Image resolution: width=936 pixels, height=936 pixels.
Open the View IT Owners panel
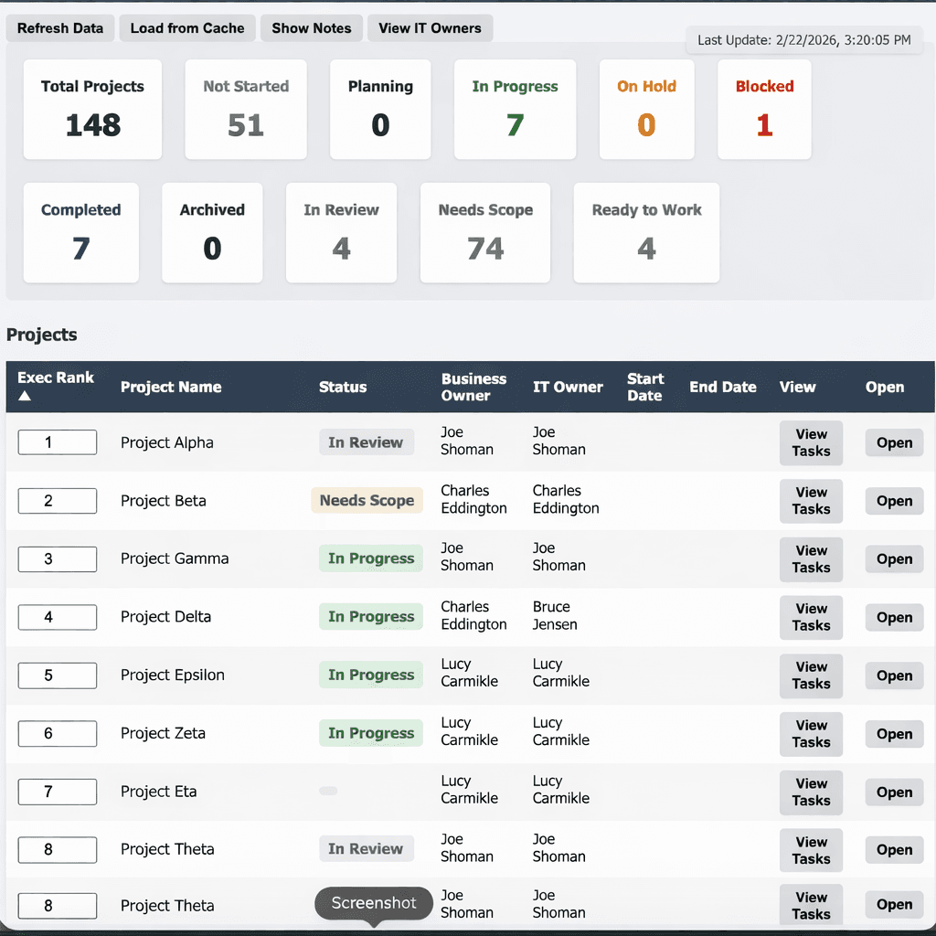pos(430,28)
